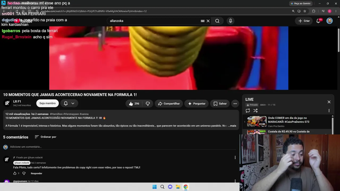Like the video with the thumbs-up button
The height and width of the screenshot is (191, 340).
tap(134, 104)
